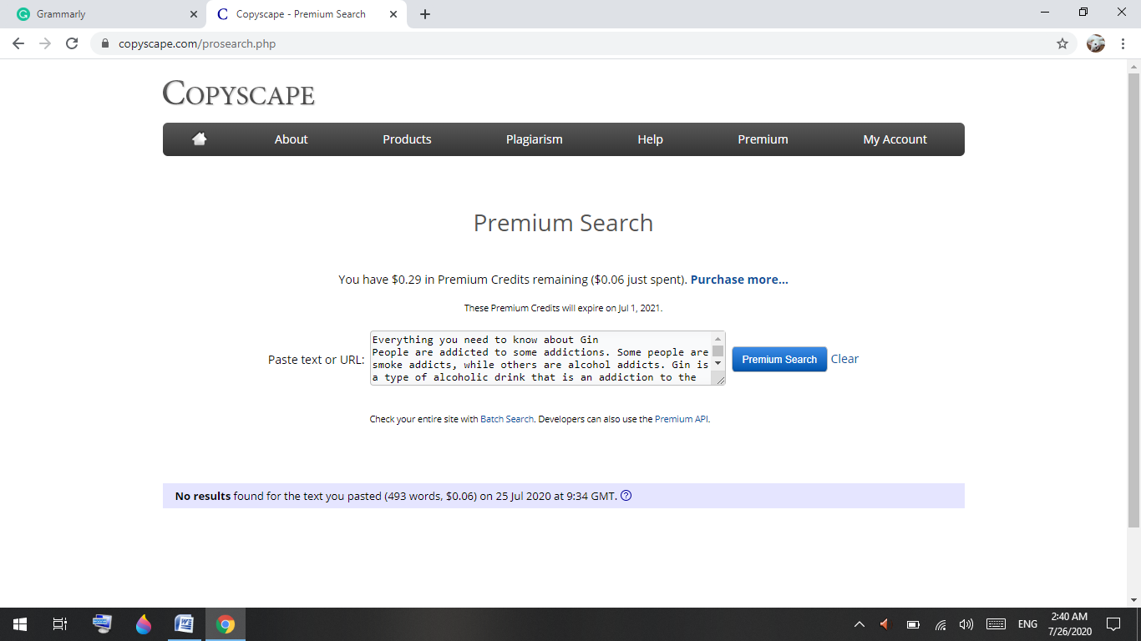Open the Chrome three-dot menu

(x=1123, y=43)
